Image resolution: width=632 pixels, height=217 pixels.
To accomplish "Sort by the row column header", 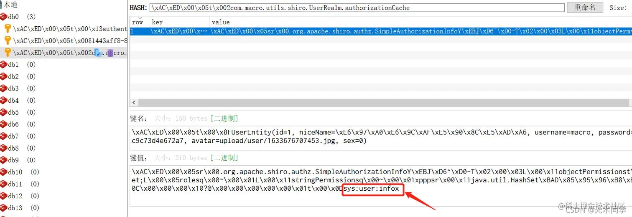I will coord(139,22).
